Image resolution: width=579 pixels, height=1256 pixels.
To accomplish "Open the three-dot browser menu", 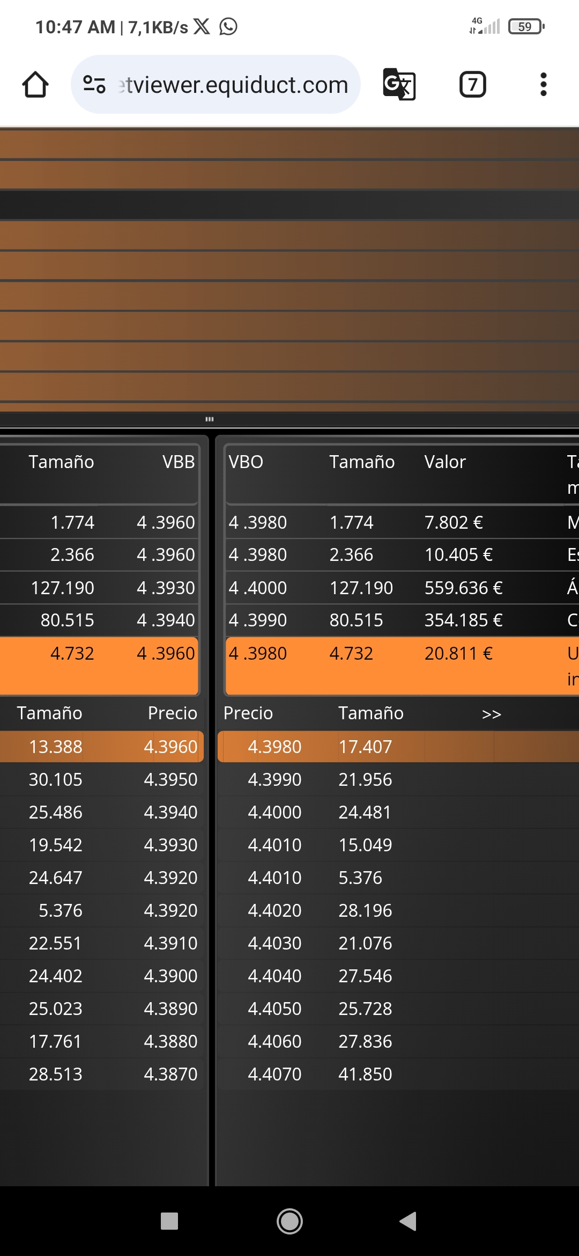I will click(x=544, y=84).
